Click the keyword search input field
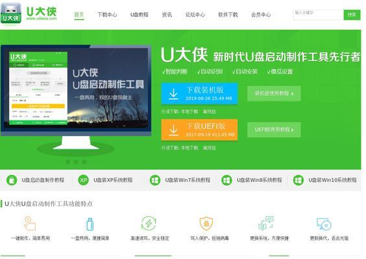 tap(319, 15)
